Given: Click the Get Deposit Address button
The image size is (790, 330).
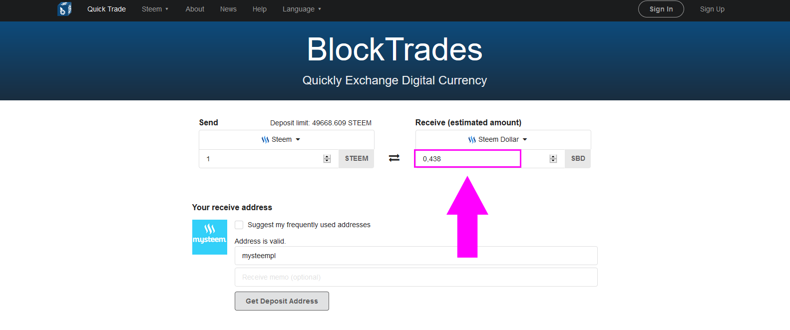Looking at the screenshot, I should pyautogui.click(x=282, y=301).
